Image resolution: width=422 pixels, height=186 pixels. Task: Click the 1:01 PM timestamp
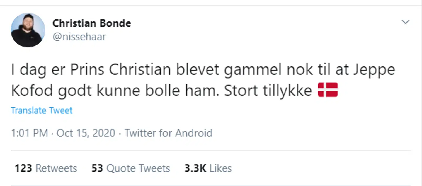(x=29, y=133)
